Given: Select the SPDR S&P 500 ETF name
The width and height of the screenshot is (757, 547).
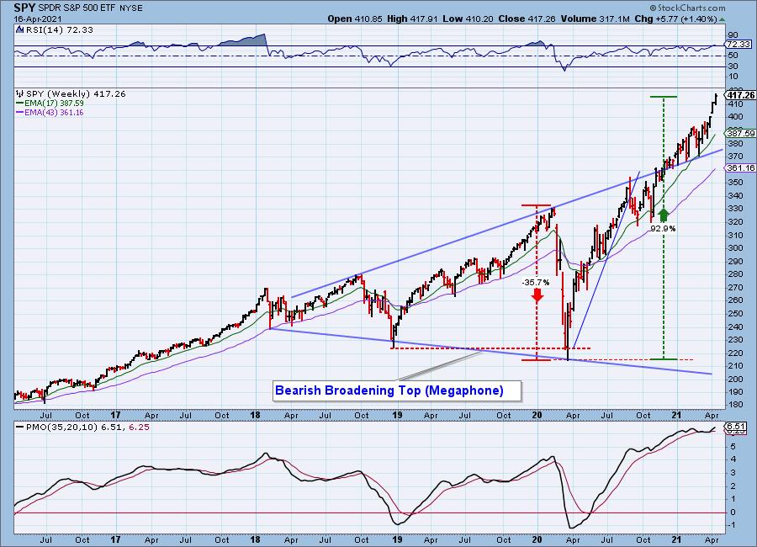Looking at the screenshot, I should [76, 8].
